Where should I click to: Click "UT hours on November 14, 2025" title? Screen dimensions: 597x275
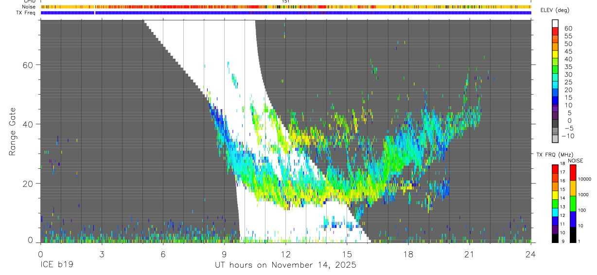tap(285, 265)
